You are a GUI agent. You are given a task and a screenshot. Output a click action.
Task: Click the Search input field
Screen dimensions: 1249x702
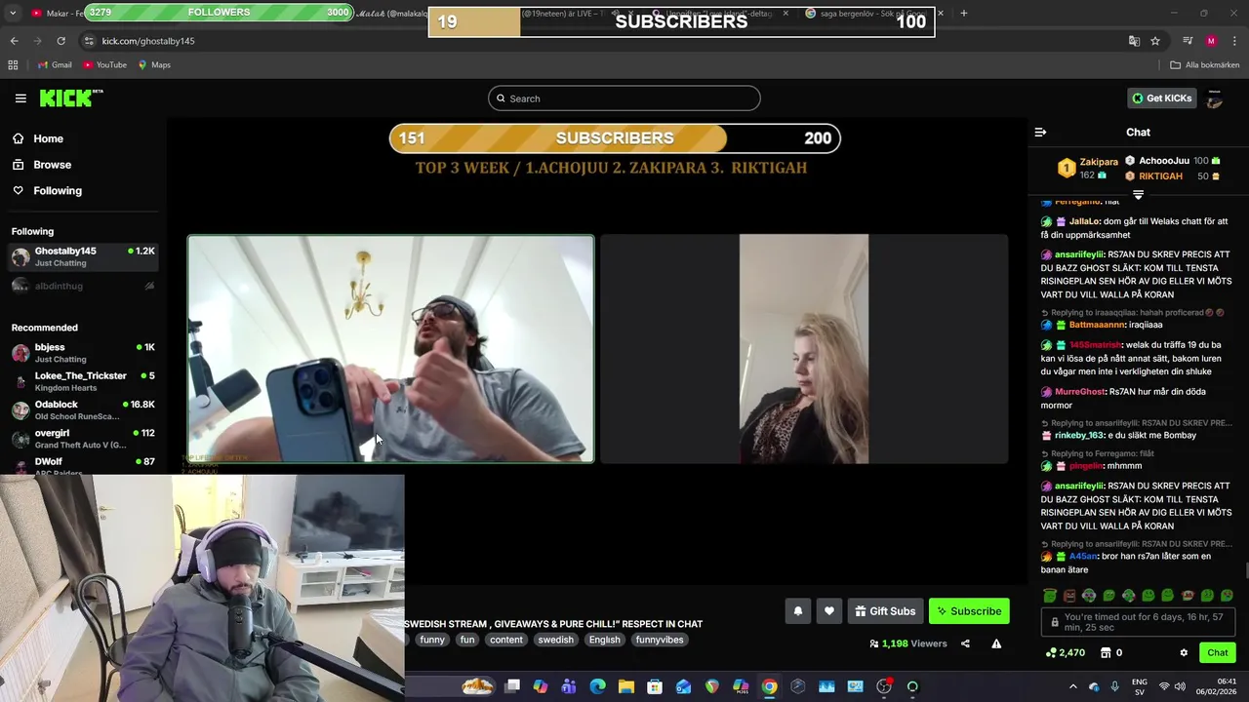(x=624, y=98)
